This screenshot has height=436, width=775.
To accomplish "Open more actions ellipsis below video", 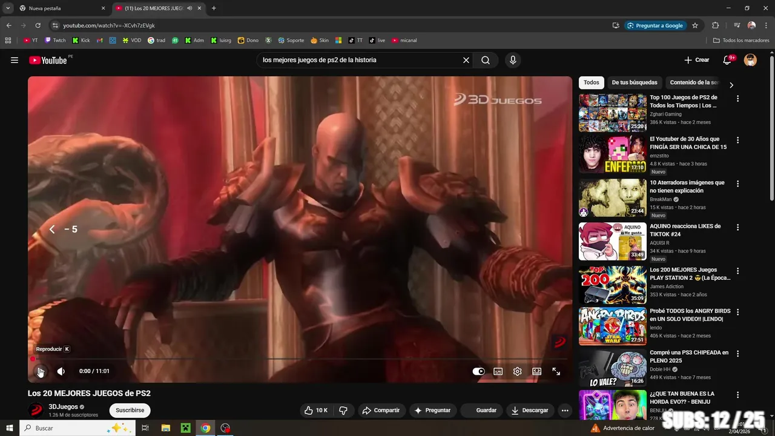I will click(x=565, y=410).
